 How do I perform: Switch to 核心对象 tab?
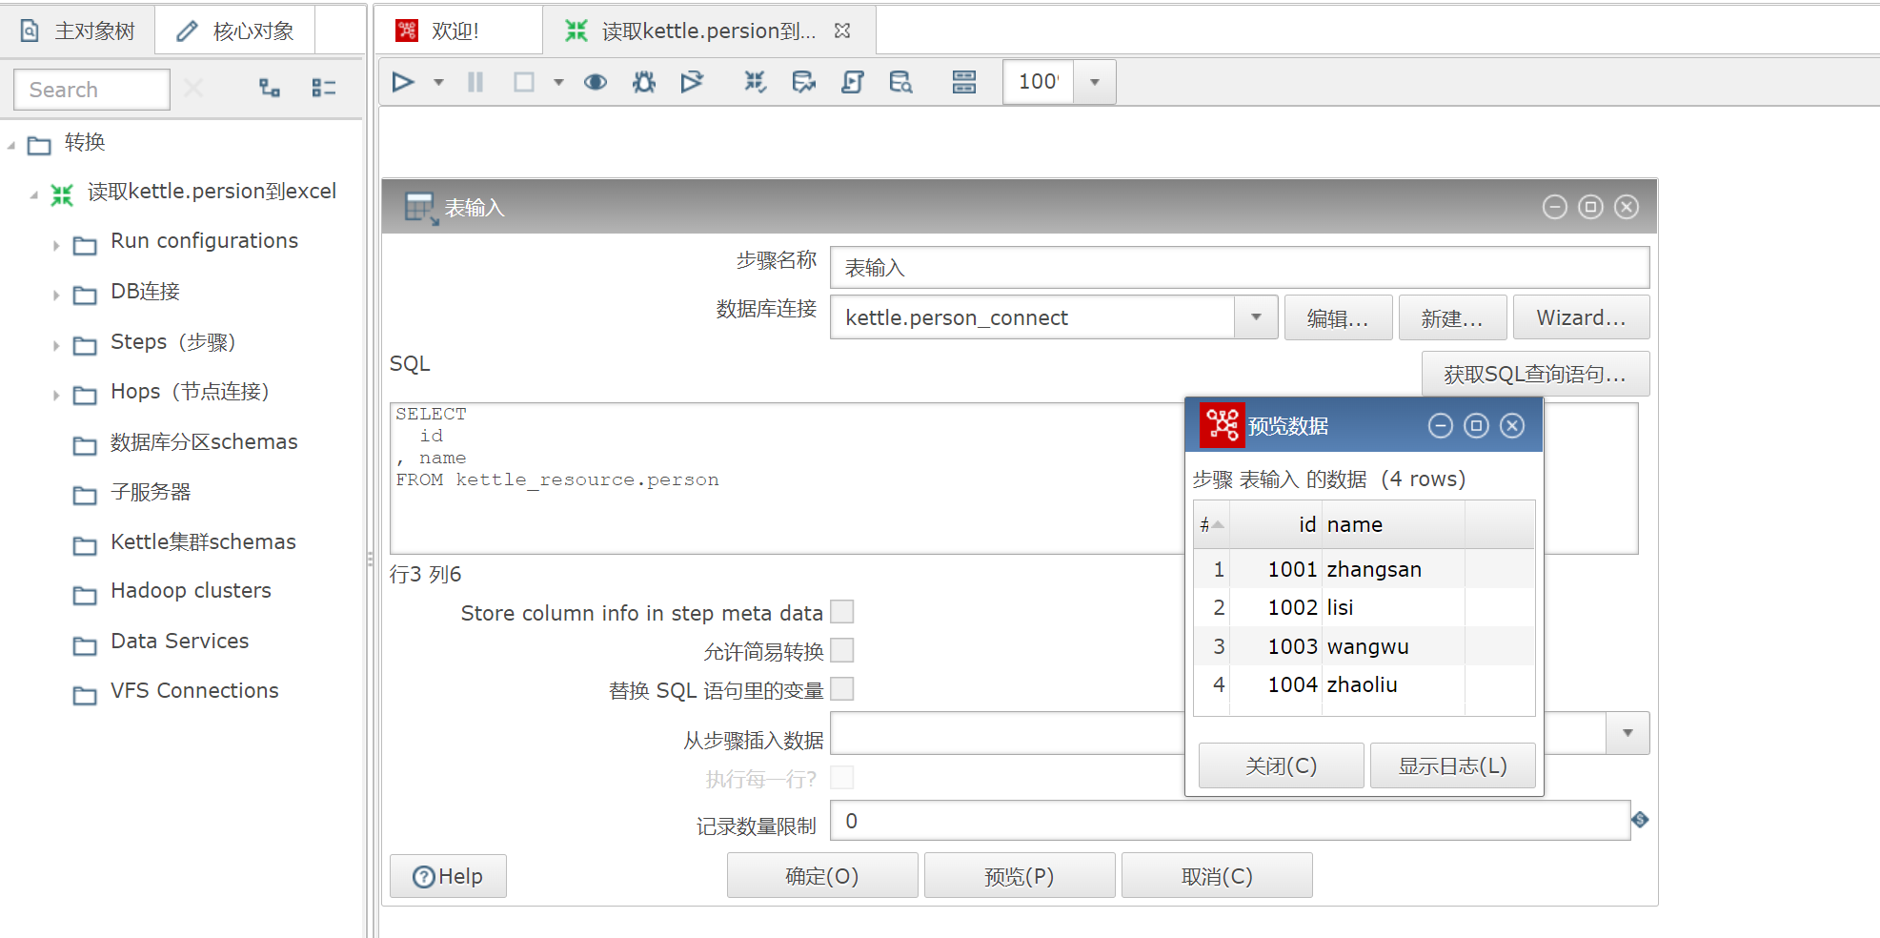click(x=235, y=31)
